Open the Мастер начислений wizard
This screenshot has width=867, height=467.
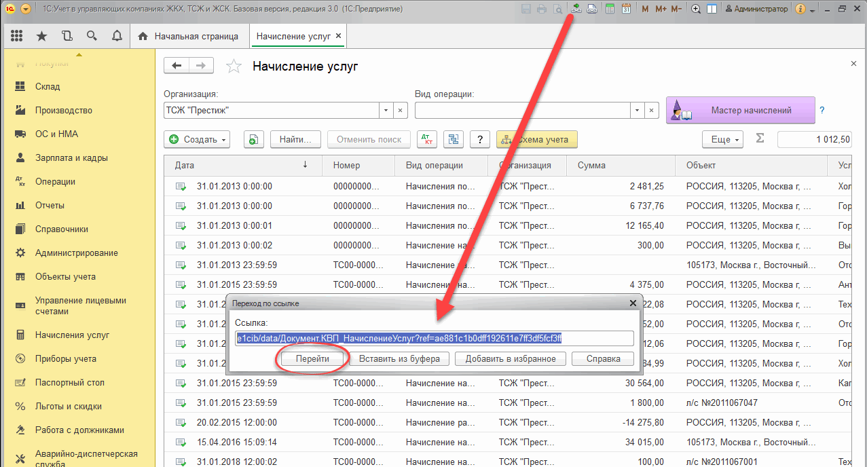pos(740,110)
